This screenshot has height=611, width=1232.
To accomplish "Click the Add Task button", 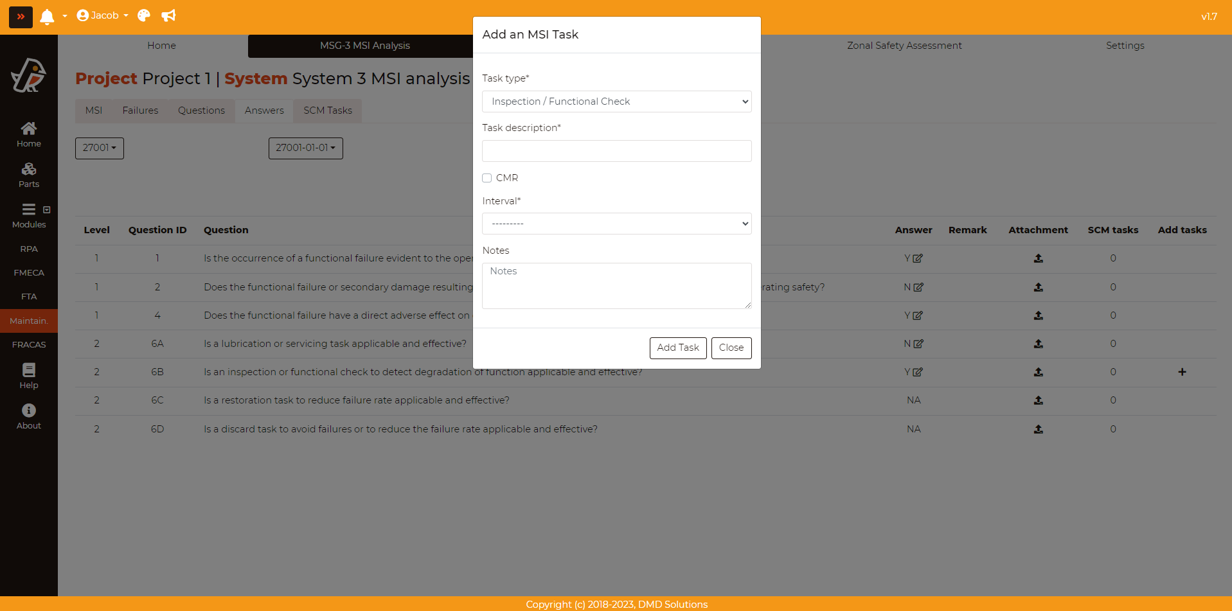I will [x=677, y=348].
